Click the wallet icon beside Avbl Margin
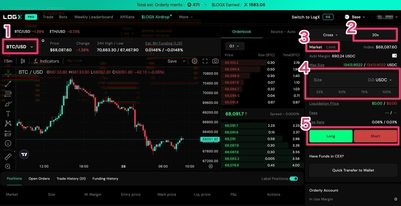 [394, 56]
